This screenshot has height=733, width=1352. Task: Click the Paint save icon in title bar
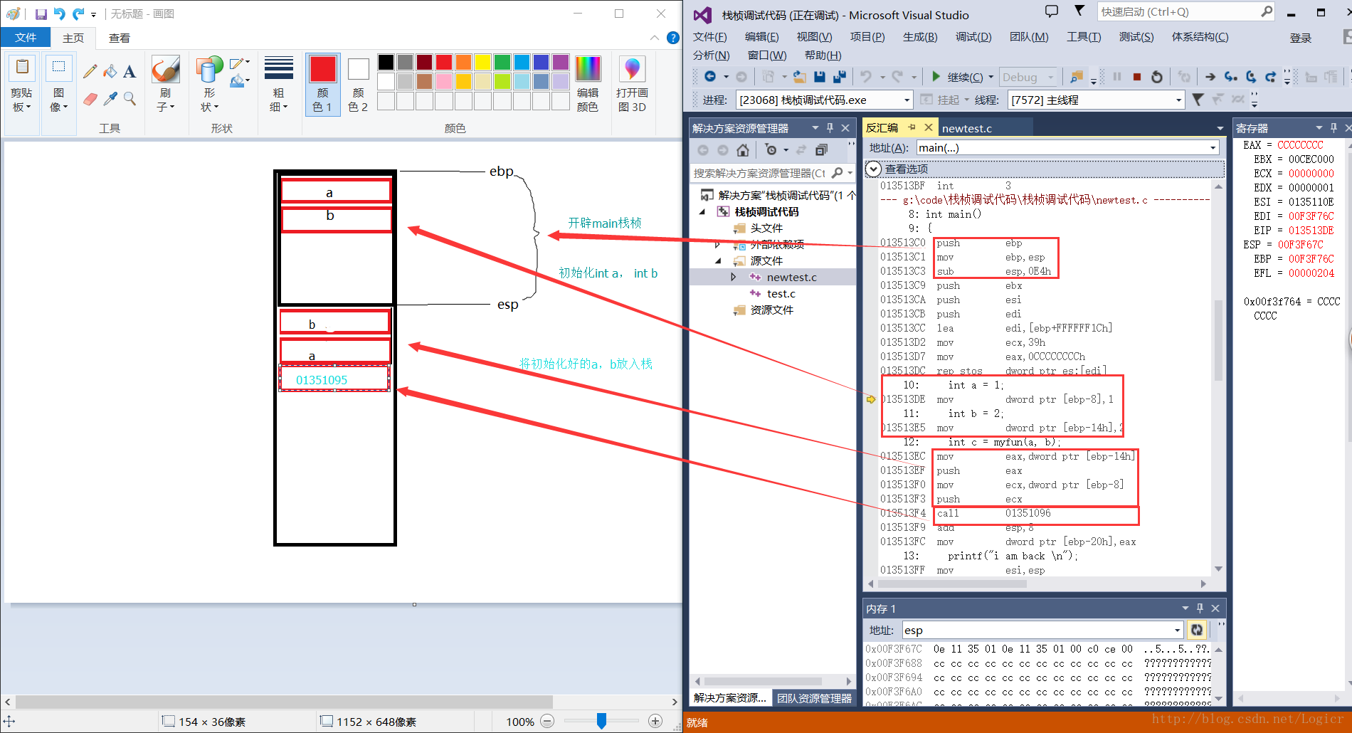coord(41,14)
